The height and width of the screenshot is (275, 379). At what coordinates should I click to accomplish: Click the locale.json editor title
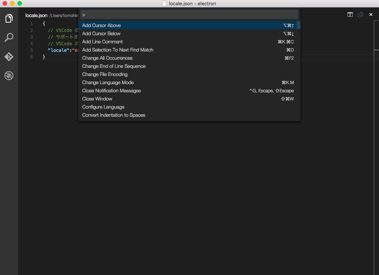tap(36, 16)
